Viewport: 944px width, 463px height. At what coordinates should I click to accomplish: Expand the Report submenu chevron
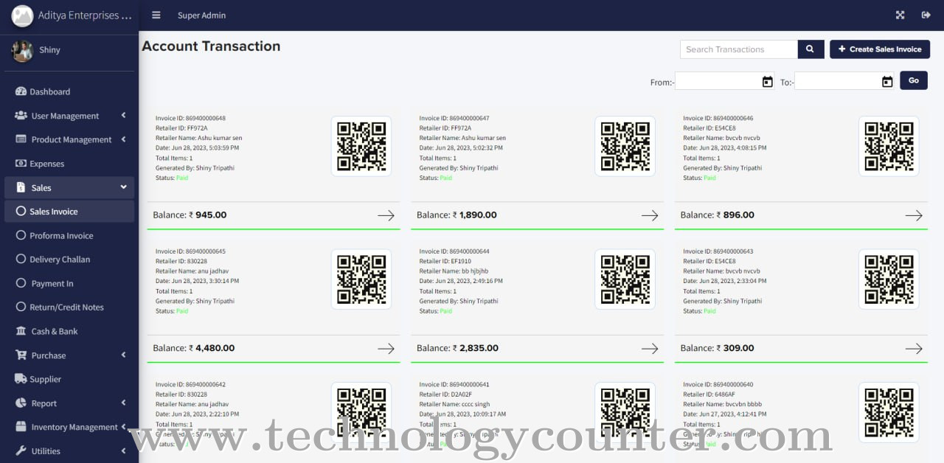(x=123, y=403)
